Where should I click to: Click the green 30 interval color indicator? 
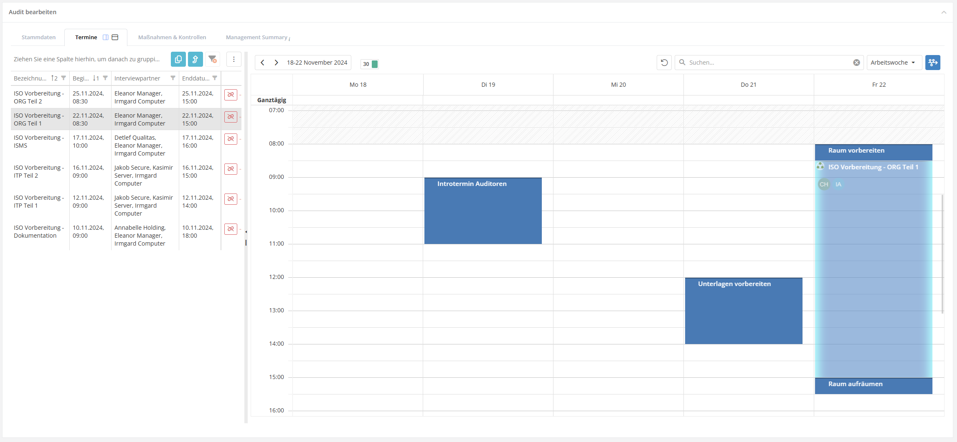coord(375,64)
